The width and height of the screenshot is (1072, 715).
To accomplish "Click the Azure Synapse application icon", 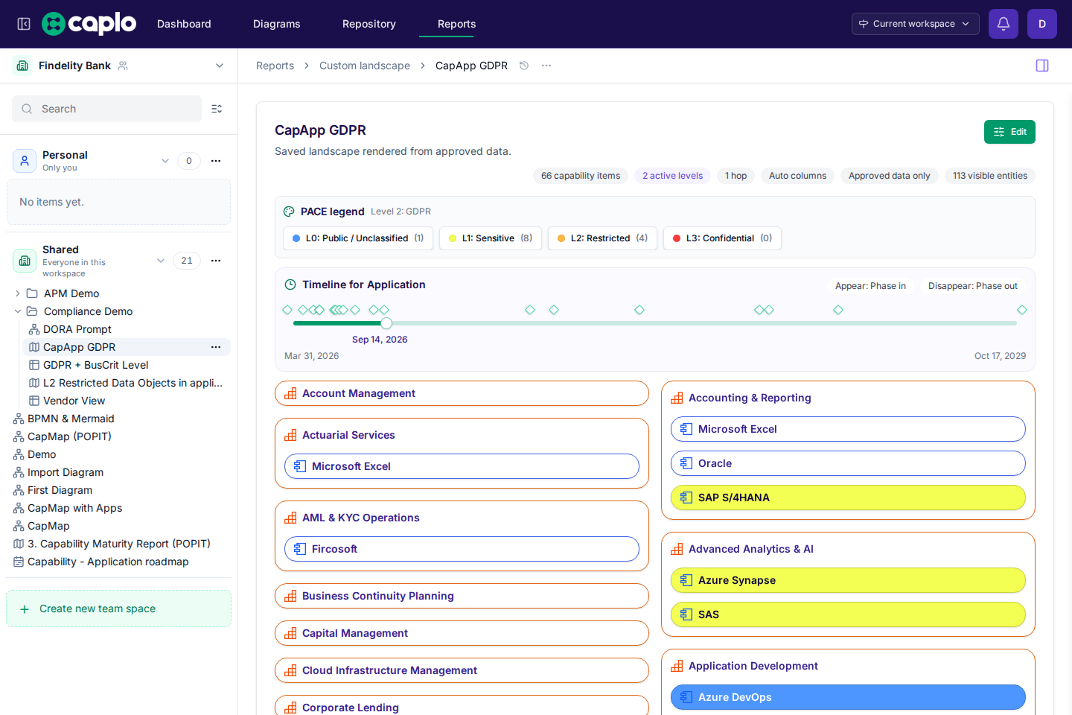I will pos(686,580).
